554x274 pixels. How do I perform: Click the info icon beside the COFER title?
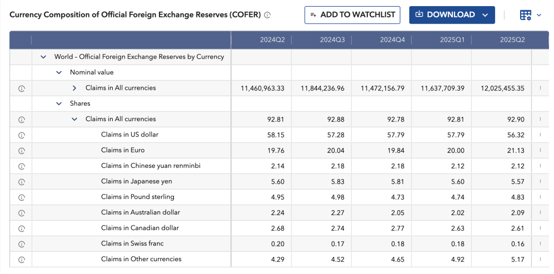click(x=267, y=15)
